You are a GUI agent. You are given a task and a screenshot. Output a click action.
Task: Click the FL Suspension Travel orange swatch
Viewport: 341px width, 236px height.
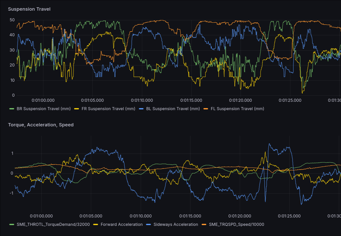206,109
